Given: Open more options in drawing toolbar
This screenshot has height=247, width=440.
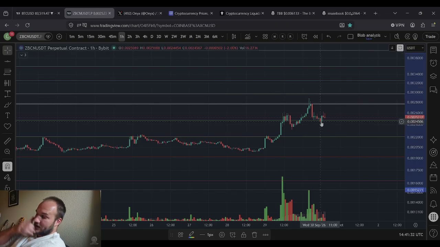Looking at the screenshot, I should [266, 235].
